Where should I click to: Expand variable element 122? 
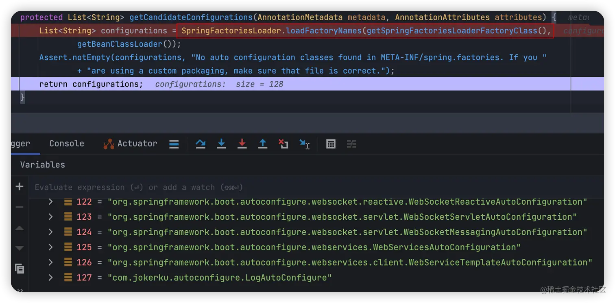(50, 202)
